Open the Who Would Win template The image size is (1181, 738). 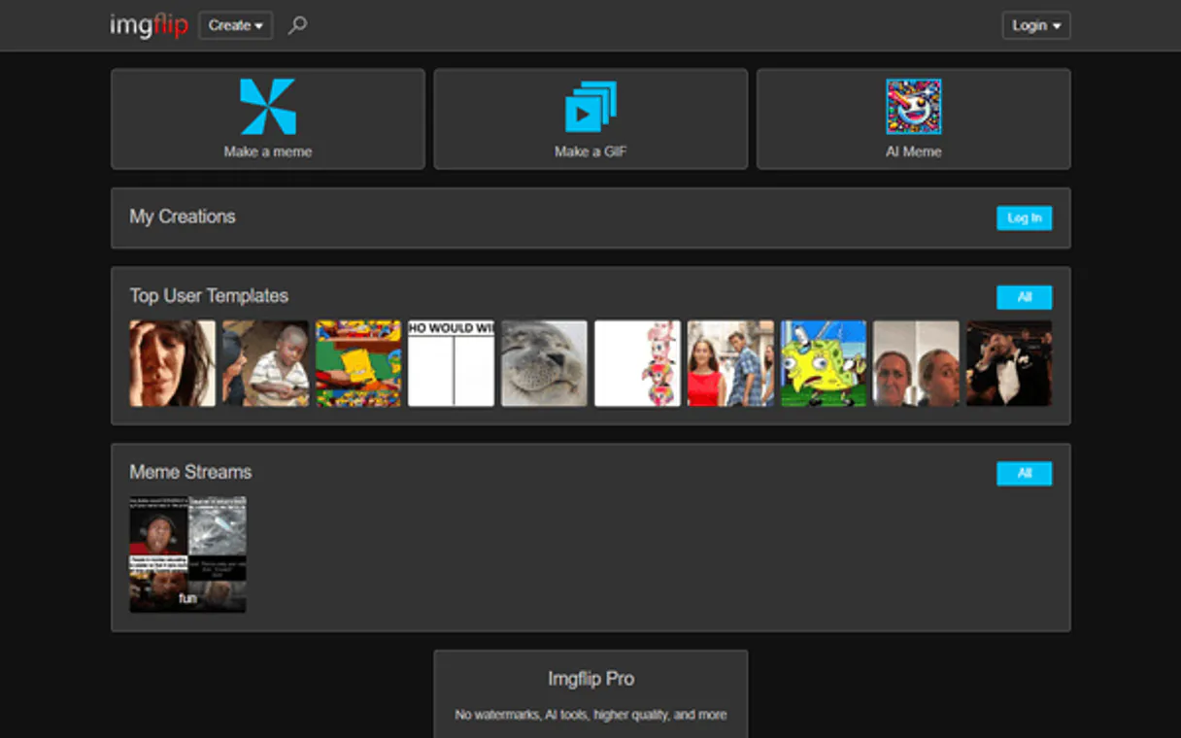click(452, 363)
